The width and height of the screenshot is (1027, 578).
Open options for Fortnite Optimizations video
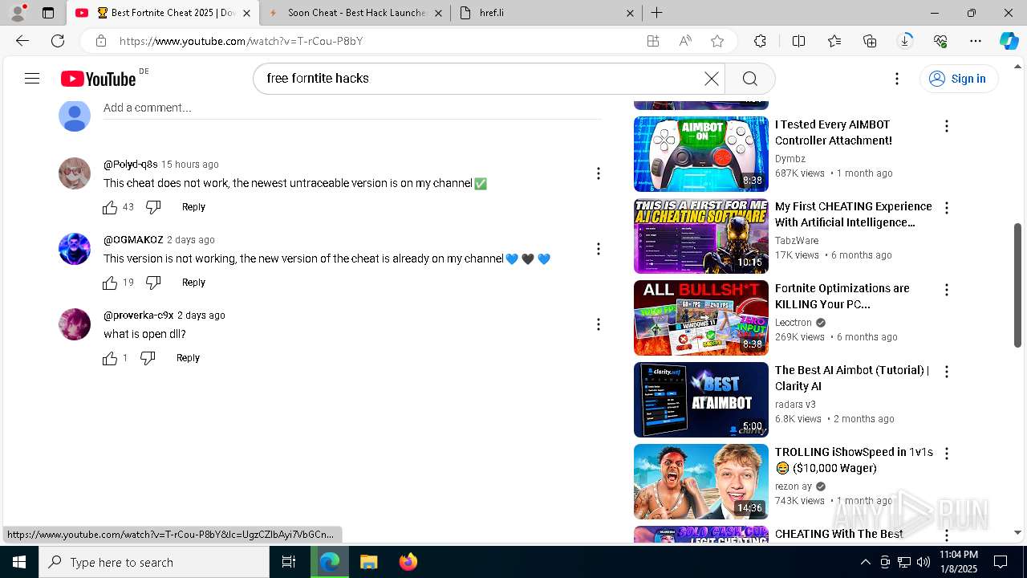pos(947,290)
